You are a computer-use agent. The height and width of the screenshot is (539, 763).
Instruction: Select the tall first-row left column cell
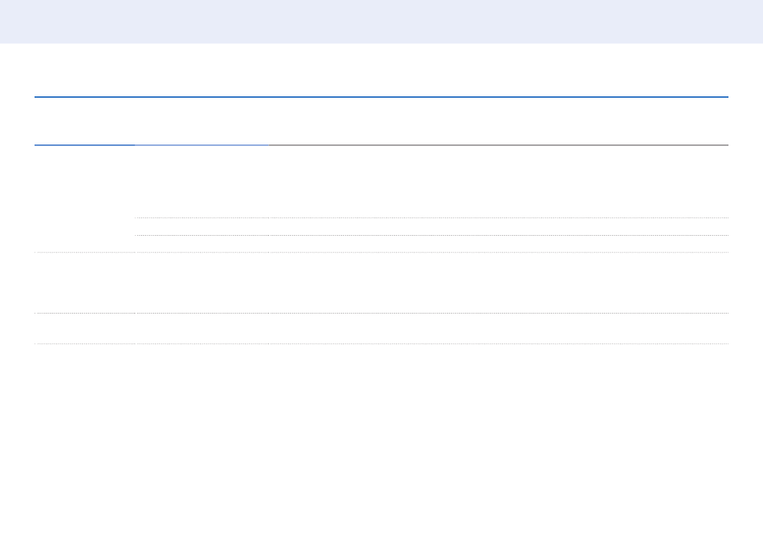[84, 198]
